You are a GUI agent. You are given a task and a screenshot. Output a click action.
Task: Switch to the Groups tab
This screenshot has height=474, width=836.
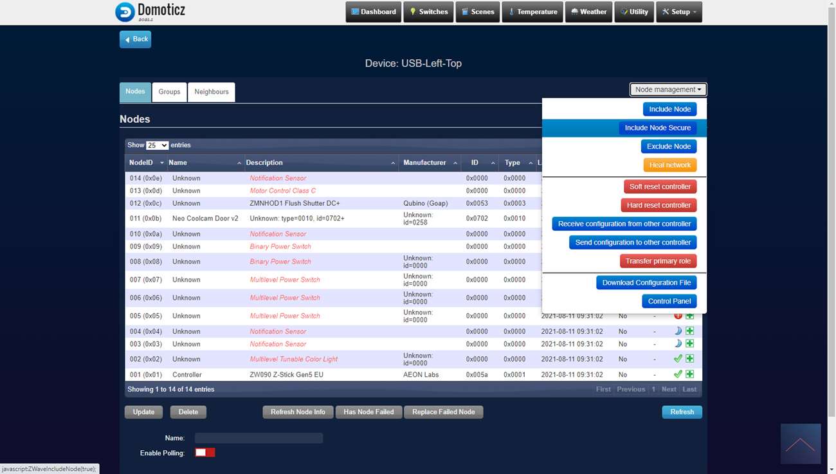pyautogui.click(x=169, y=92)
